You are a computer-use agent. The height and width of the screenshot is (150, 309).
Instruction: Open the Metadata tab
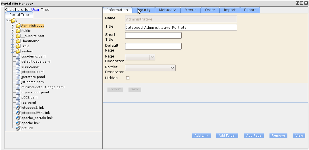(x=167, y=10)
